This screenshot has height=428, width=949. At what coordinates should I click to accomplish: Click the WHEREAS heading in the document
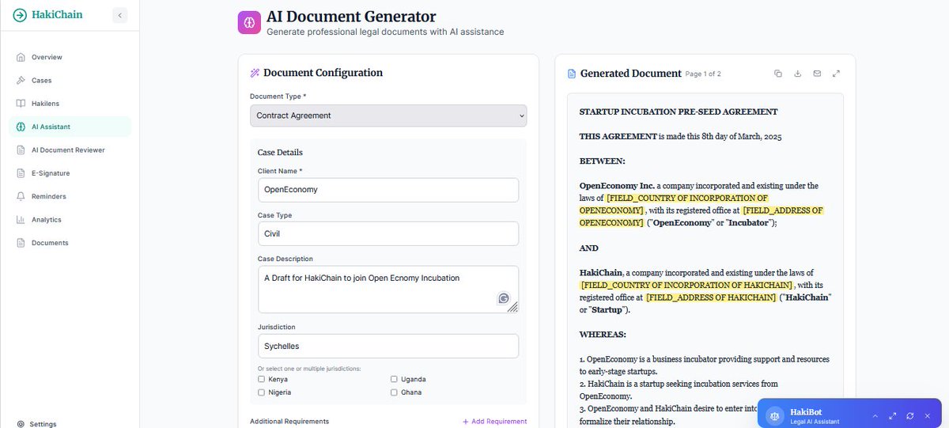603,335
